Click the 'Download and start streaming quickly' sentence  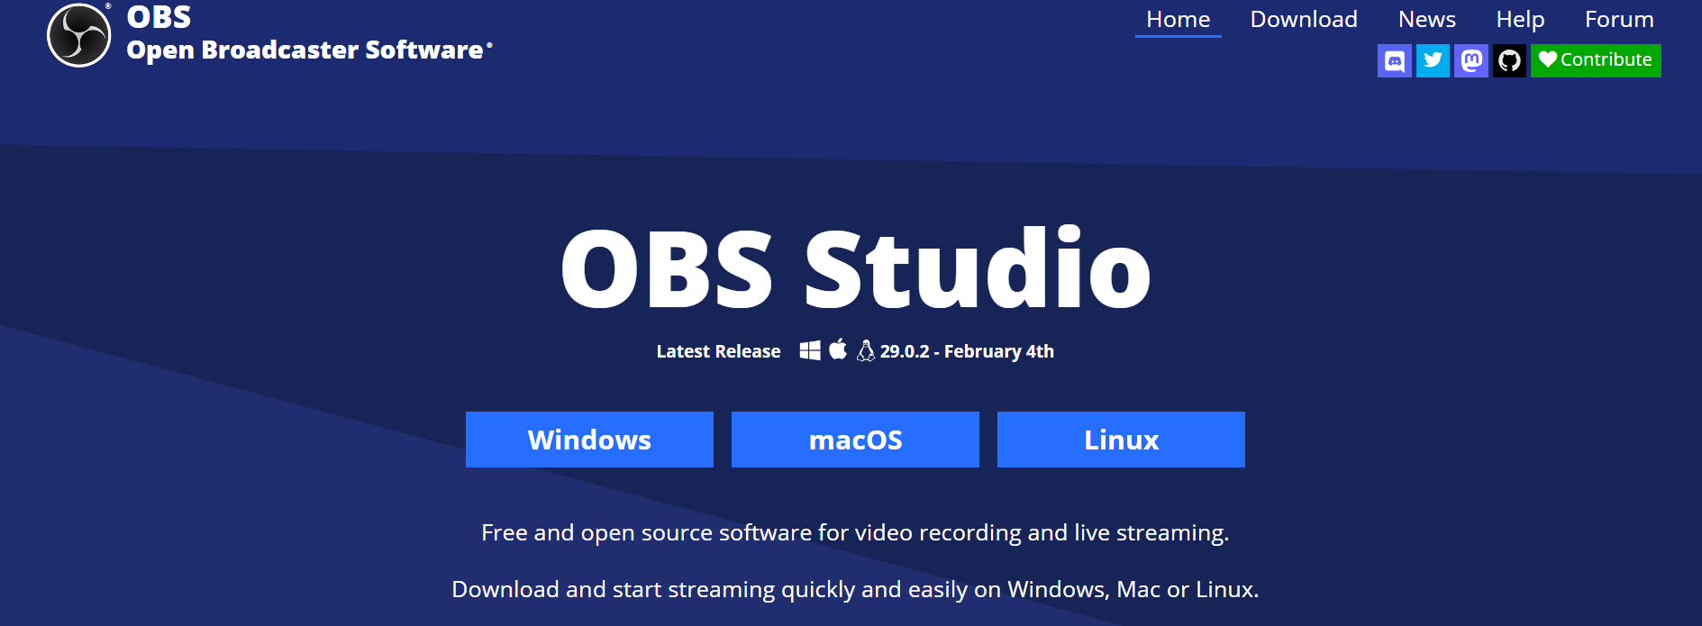855,590
